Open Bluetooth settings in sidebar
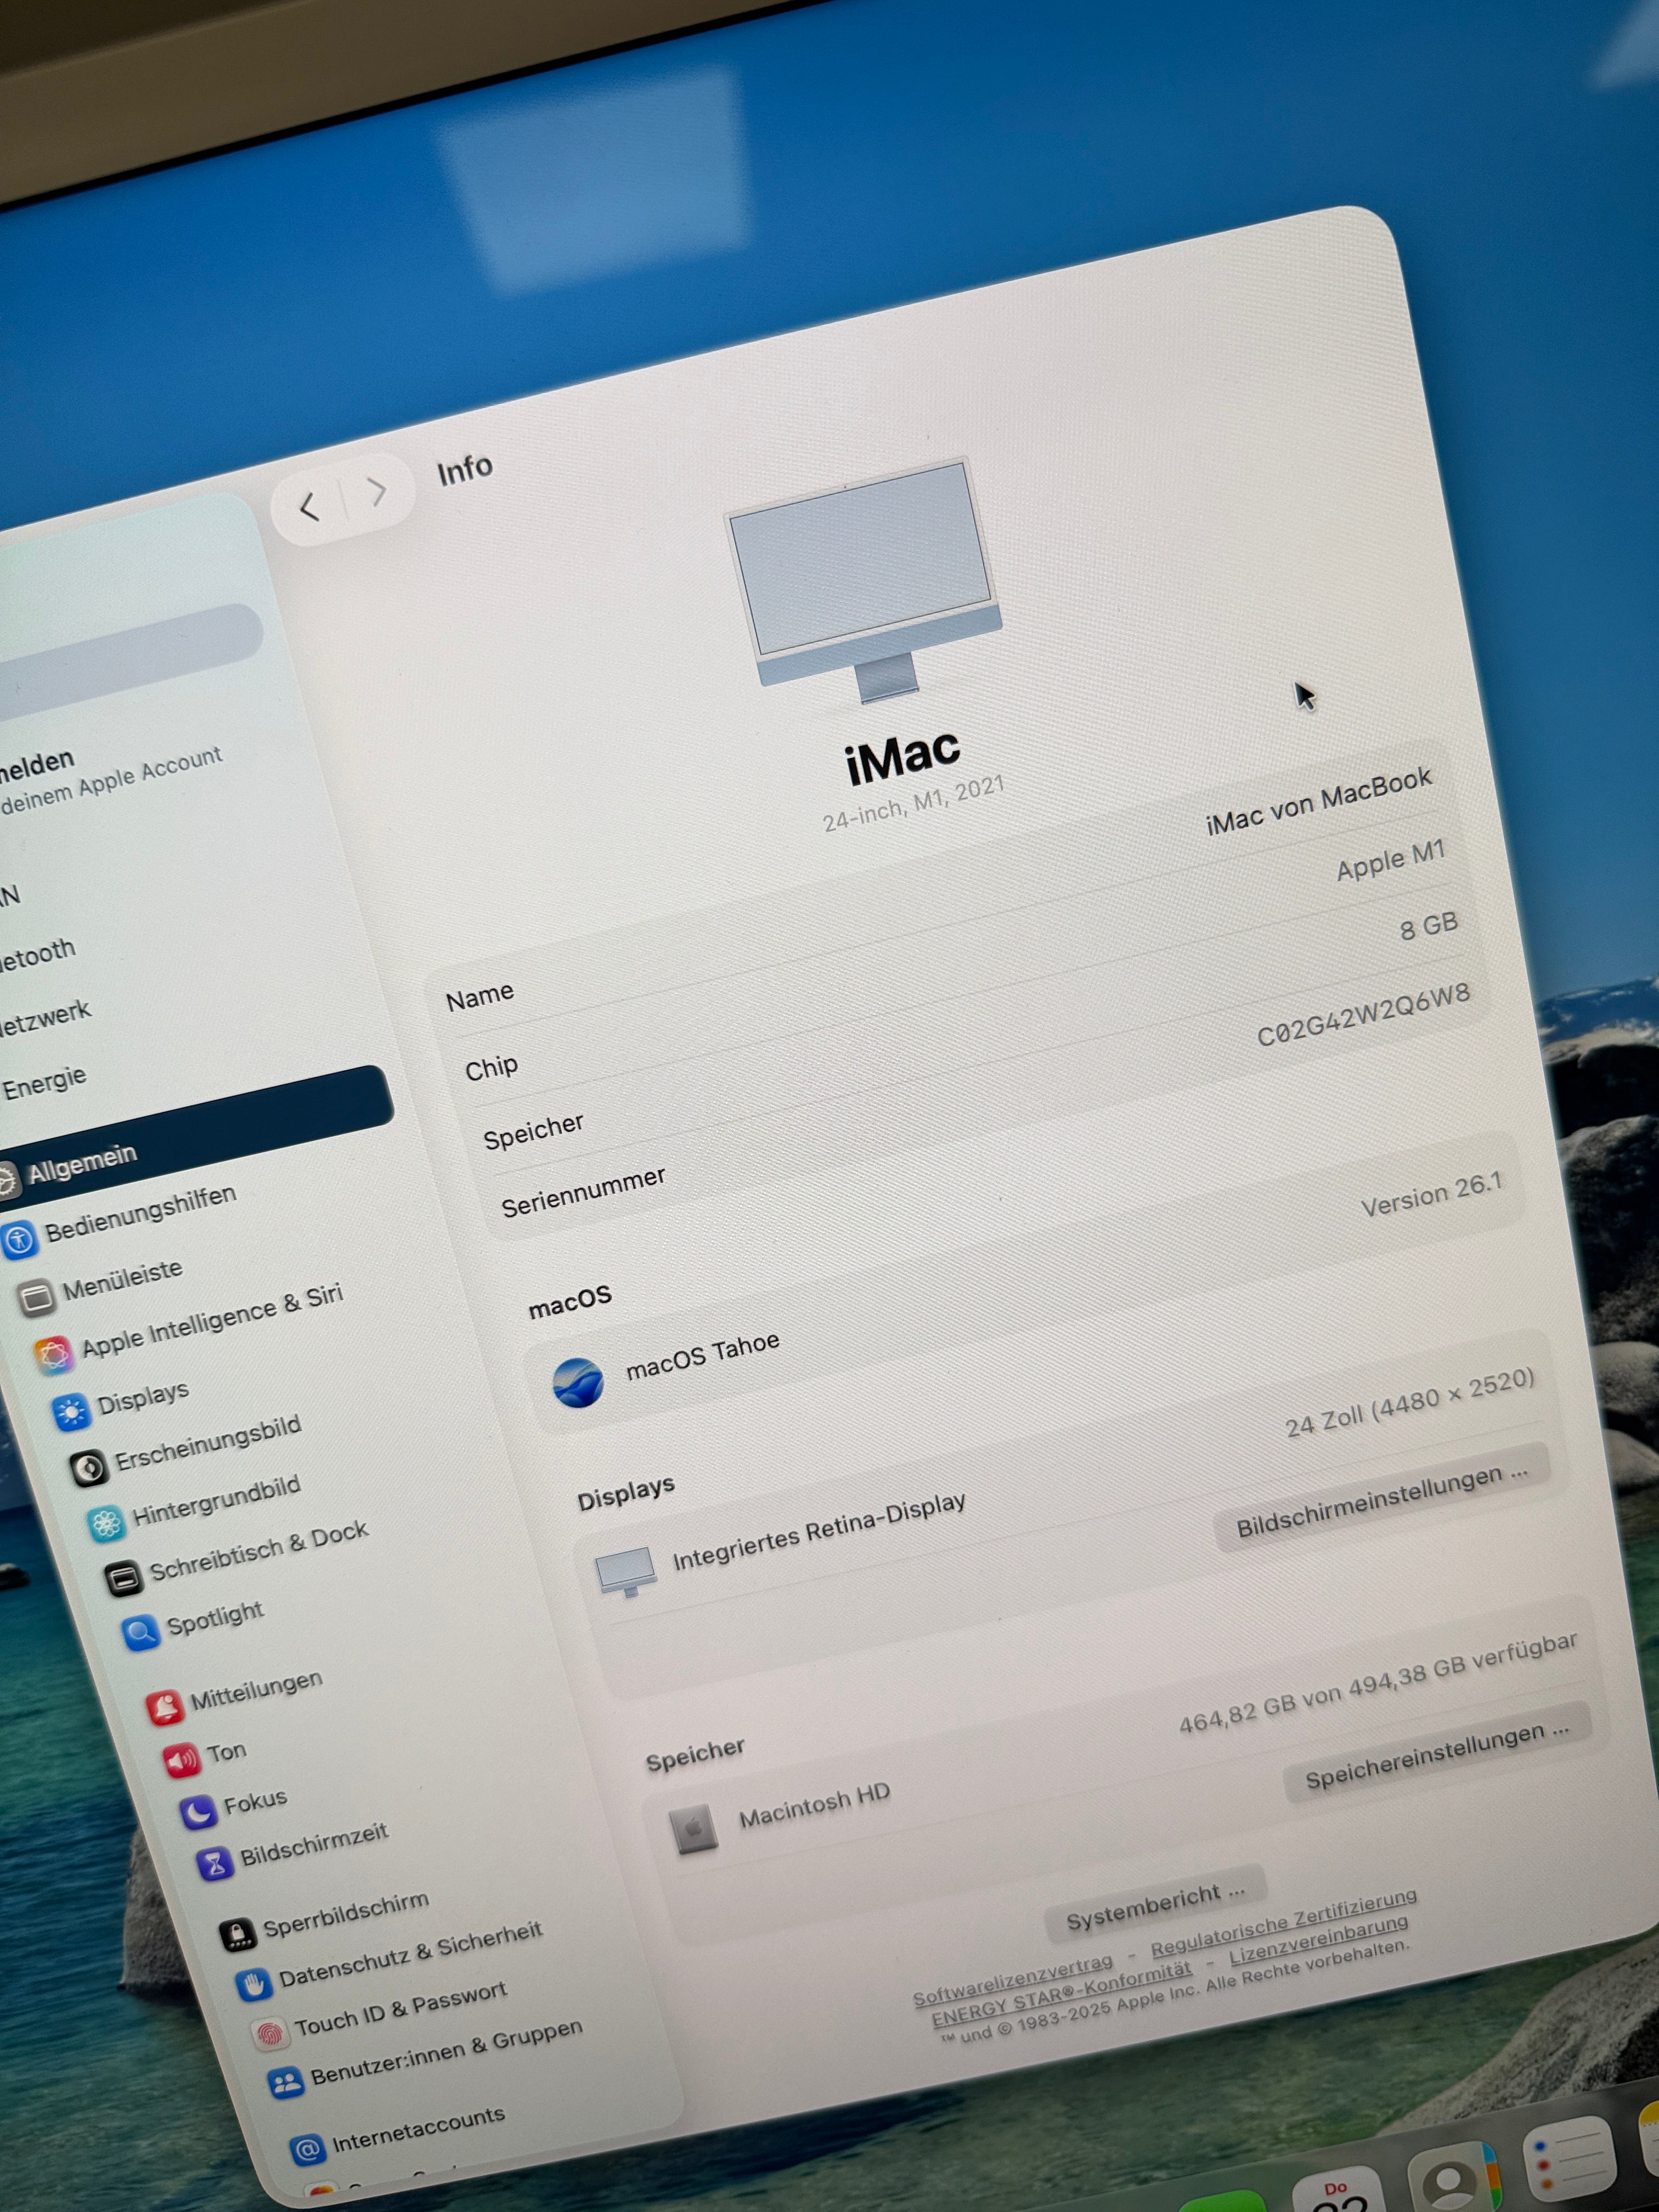This screenshot has width=1659, height=2212. coord(37,954)
